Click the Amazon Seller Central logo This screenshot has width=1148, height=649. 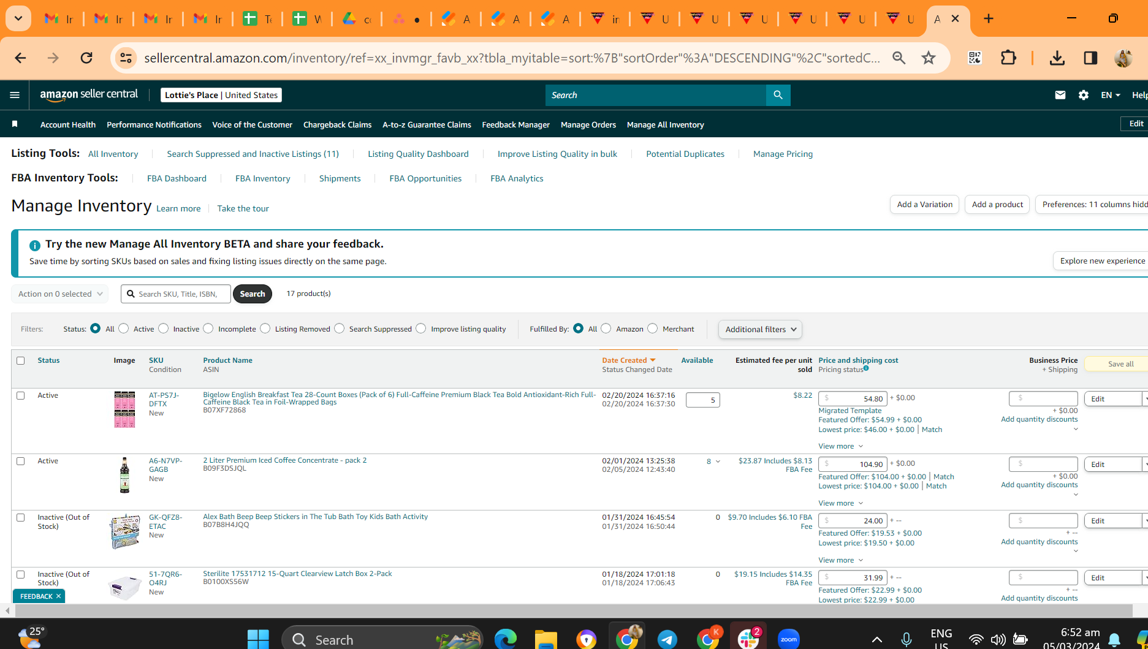point(89,95)
